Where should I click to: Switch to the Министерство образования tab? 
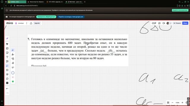pyautogui.click(x=36, y=2)
